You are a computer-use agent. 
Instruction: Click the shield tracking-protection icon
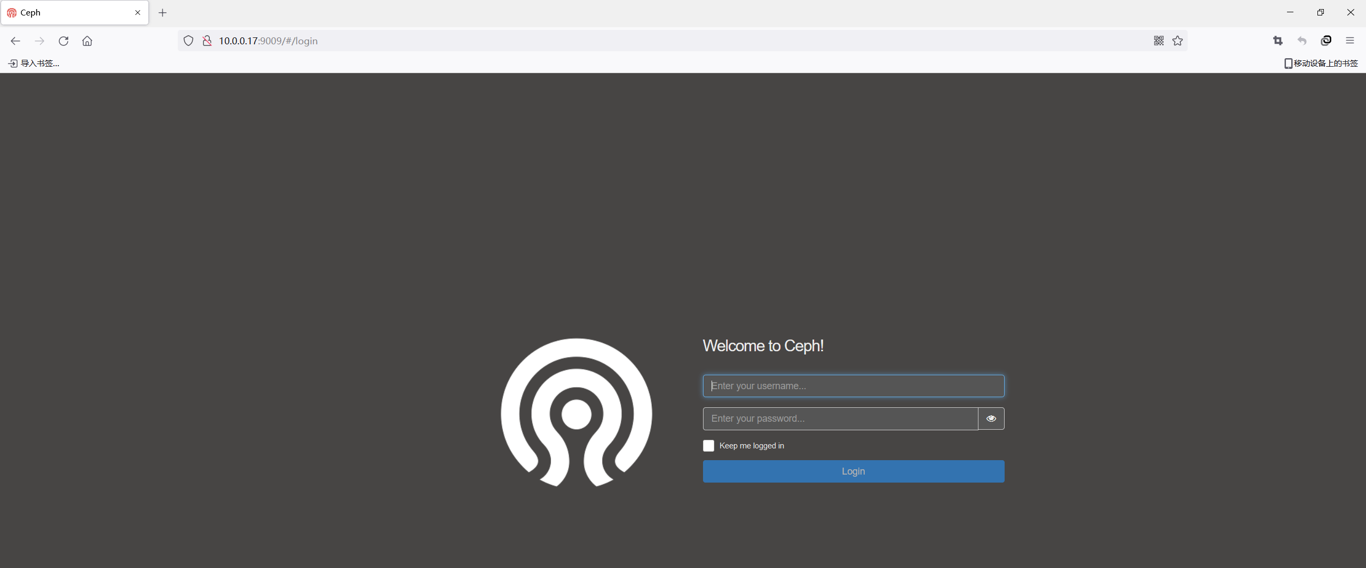188,41
